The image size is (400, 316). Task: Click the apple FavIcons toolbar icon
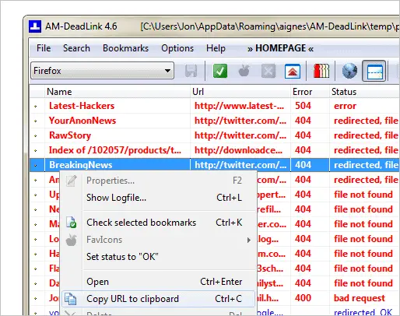click(x=244, y=71)
